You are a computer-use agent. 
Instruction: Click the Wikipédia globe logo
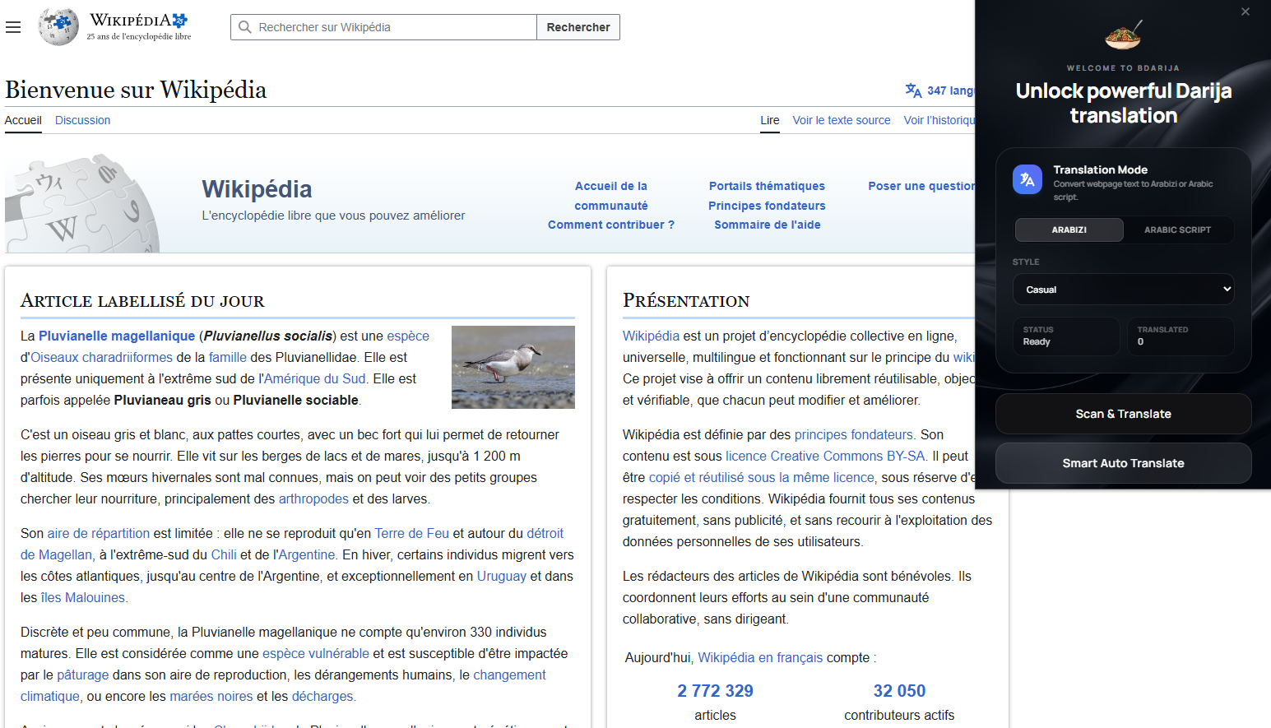(58, 26)
